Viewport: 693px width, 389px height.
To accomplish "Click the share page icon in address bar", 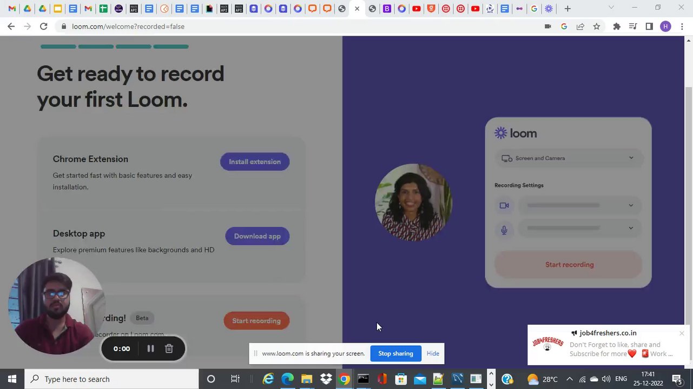I will point(580,26).
